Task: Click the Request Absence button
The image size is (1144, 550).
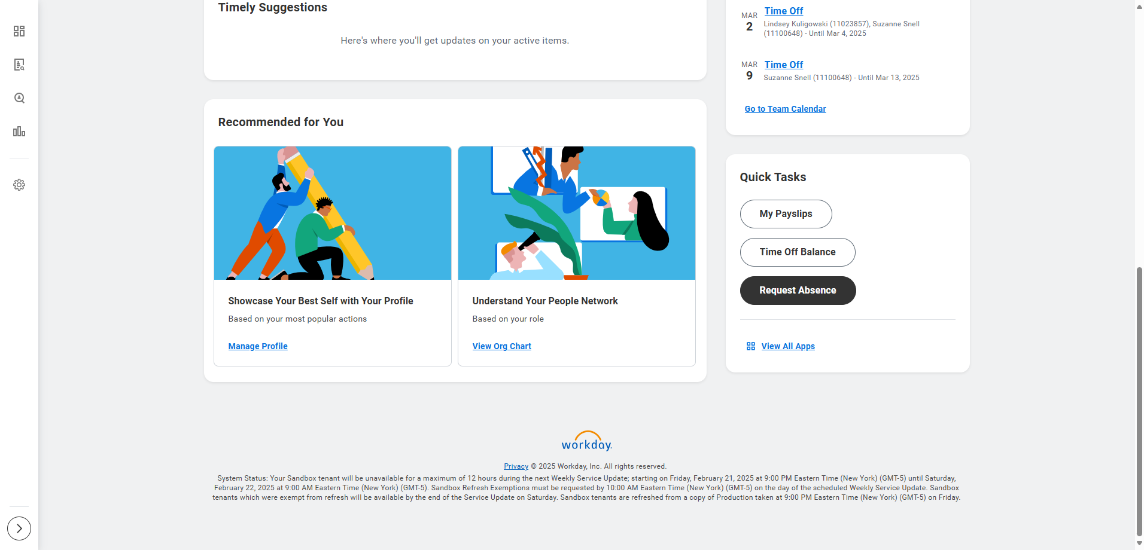Action: tap(798, 291)
